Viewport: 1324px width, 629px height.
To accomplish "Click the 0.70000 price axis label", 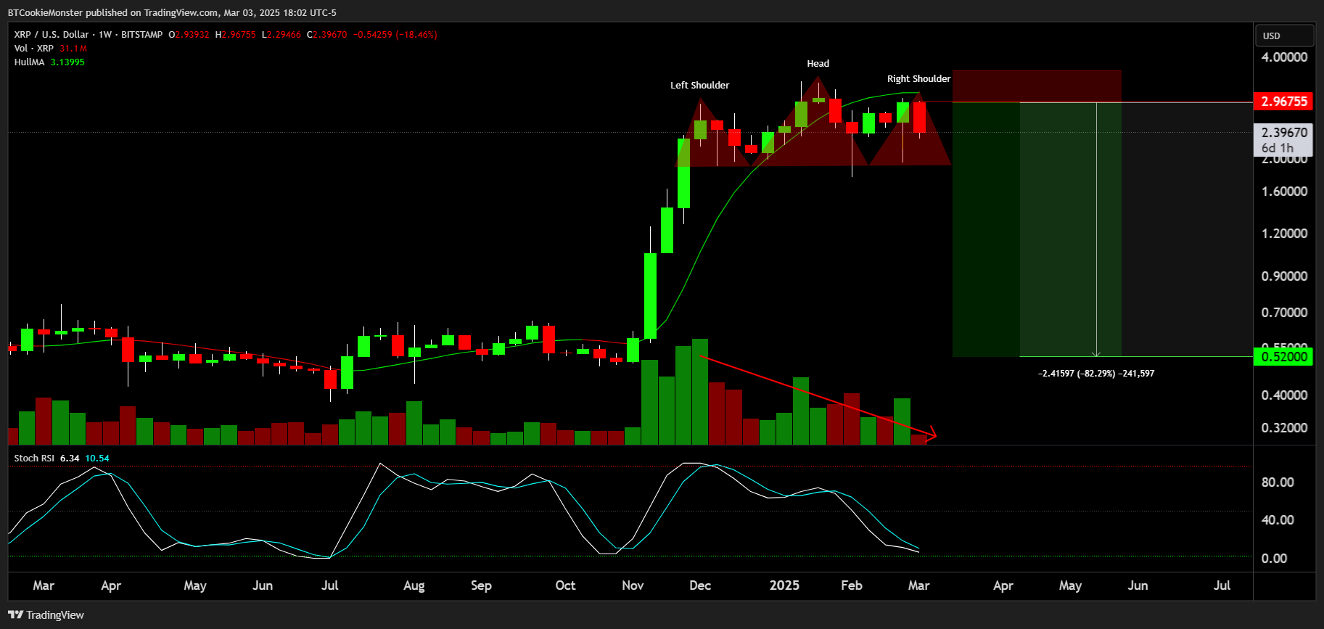I will [1284, 312].
